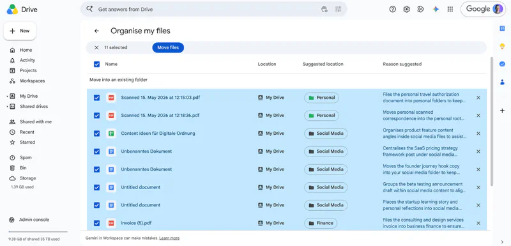
Task: Collapse side panel with the bottom-right chevron
Action: (502, 242)
